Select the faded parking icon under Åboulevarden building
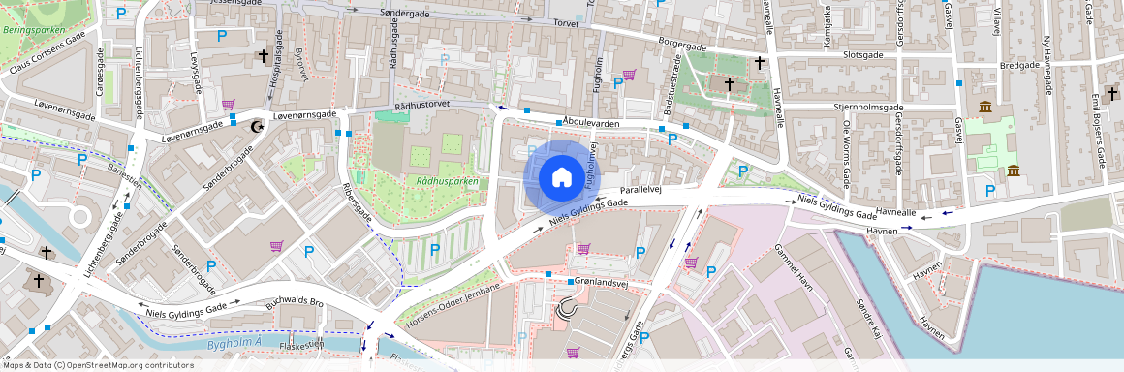Screen dimensions: 1124x372 coord(532,150)
